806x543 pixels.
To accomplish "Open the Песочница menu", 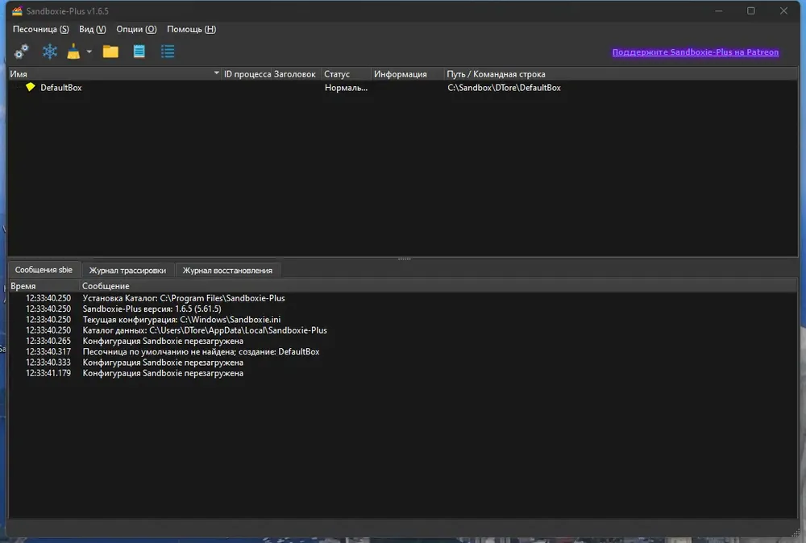I will click(40, 29).
